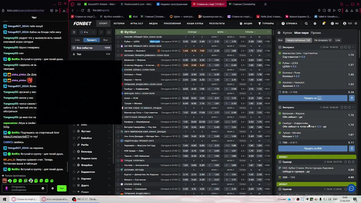This screenshot has height=203, width=361.
Task: Click the account profile icon showing 121
Action: [x=345, y=23]
